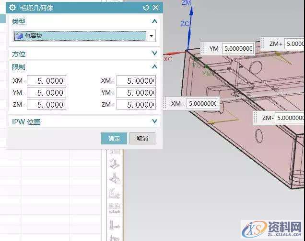Viewport: 305px width, 241px height.
Task: Click the on-screen XM+ input in viewport
Action: (x=202, y=103)
